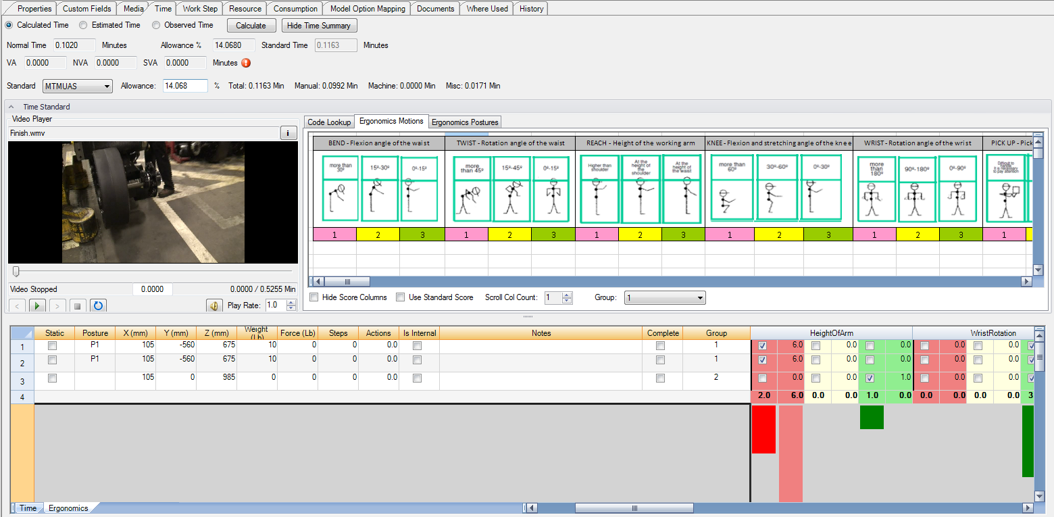Click the Notes column header

point(541,333)
